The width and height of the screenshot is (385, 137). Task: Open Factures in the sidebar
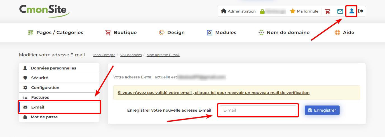[59, 97]
